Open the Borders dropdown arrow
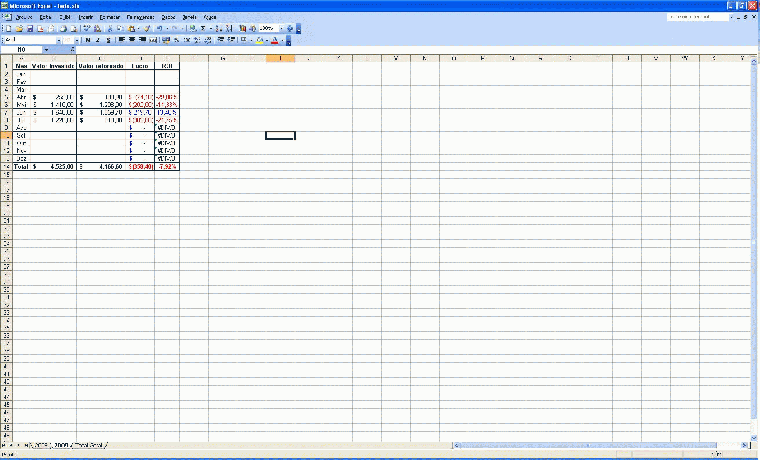The image size is (760, 460). coord(251,40)
